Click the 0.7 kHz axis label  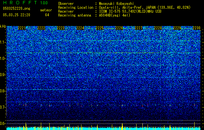coord(3,107)
